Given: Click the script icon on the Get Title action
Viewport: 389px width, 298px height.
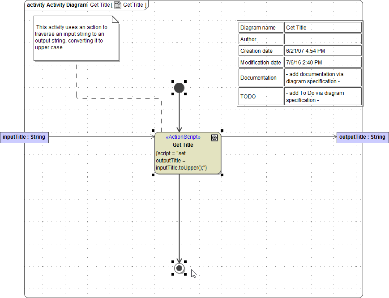Looking at the screenshot, I should pyautogui.click(x=214, y=137).
